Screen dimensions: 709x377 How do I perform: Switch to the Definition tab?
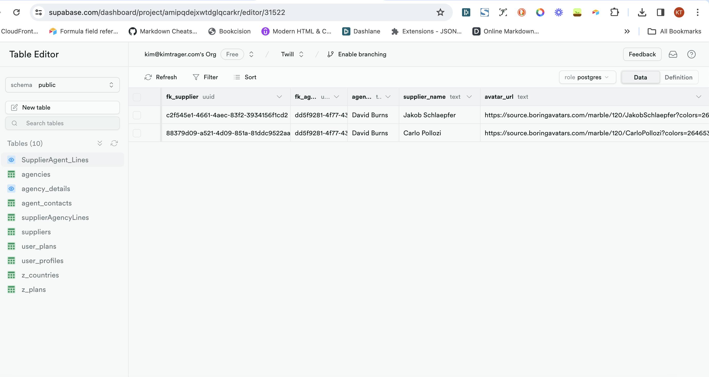point(678,77)
